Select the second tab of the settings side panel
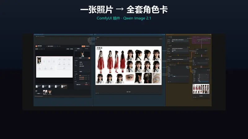 pos(86,49)
